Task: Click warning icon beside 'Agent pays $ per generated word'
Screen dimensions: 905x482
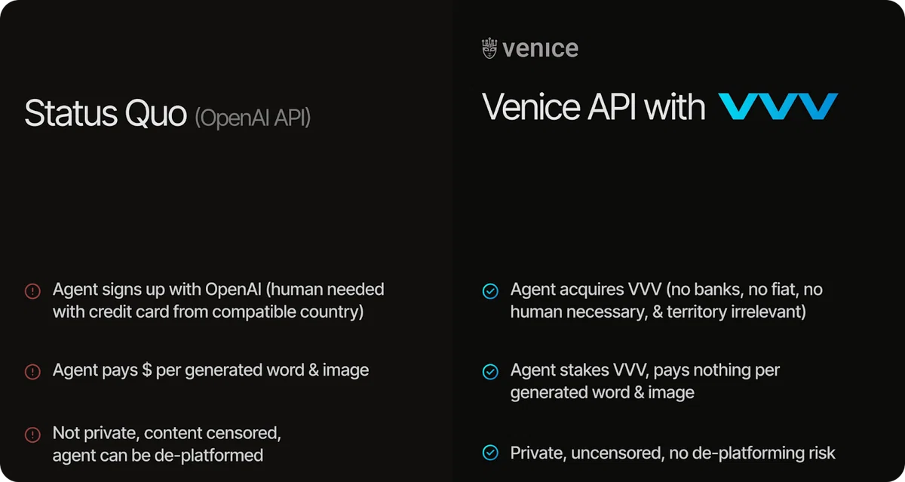Action: pos(32,371)
